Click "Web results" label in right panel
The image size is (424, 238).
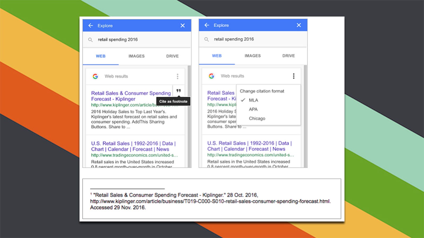pos(232,76)
